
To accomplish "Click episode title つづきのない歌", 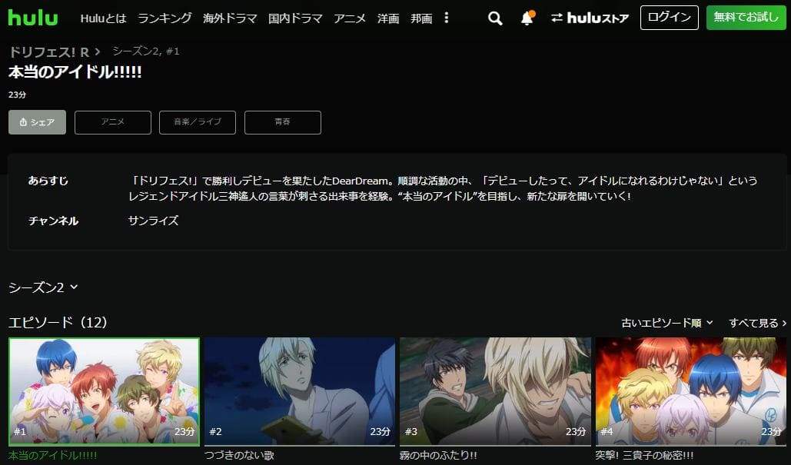I will pyautogui.click(x=239, y=456).
